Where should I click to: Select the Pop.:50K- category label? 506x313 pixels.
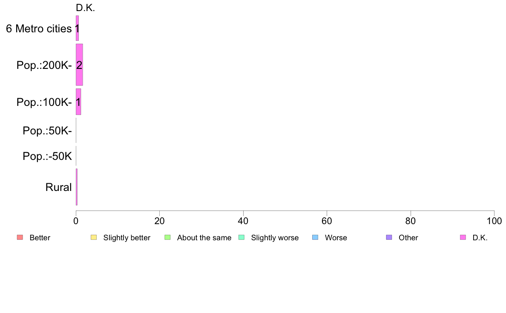click(47, 131)
